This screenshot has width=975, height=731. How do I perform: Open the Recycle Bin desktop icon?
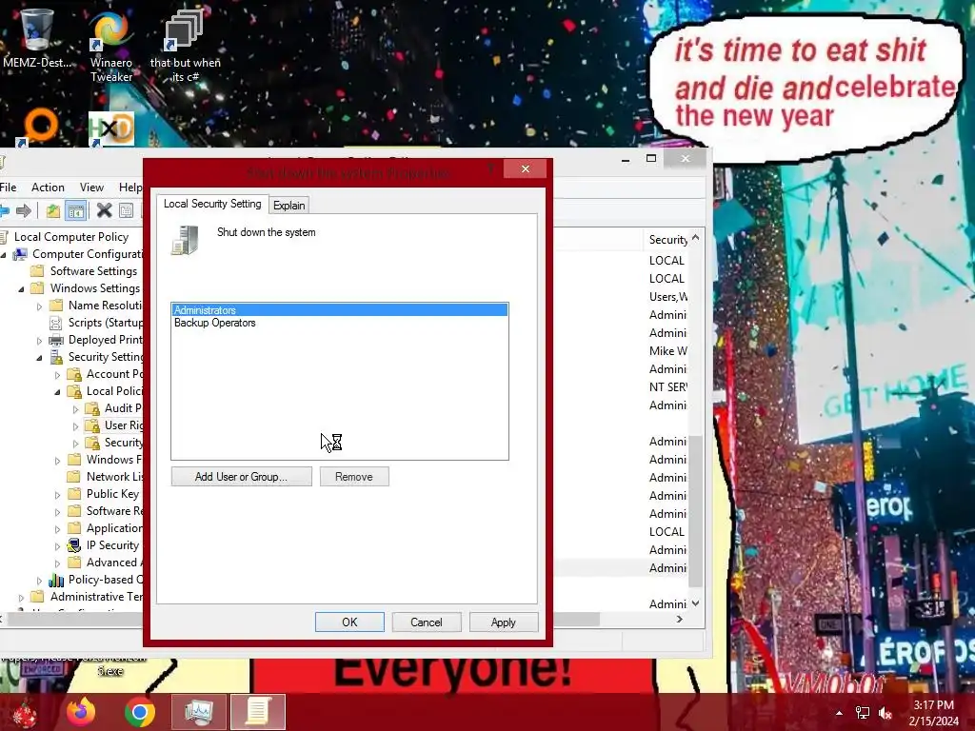click(36, 37)
